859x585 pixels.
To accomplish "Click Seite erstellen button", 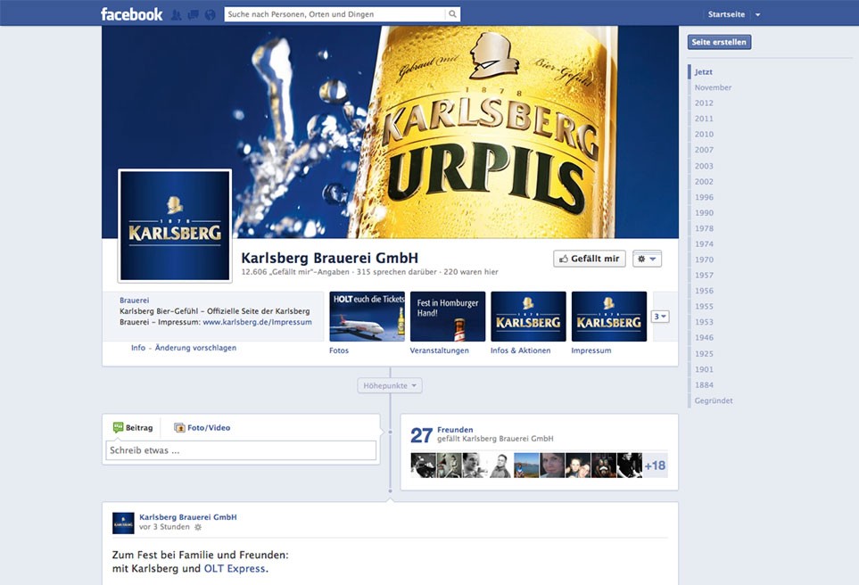I will [719, 42].
